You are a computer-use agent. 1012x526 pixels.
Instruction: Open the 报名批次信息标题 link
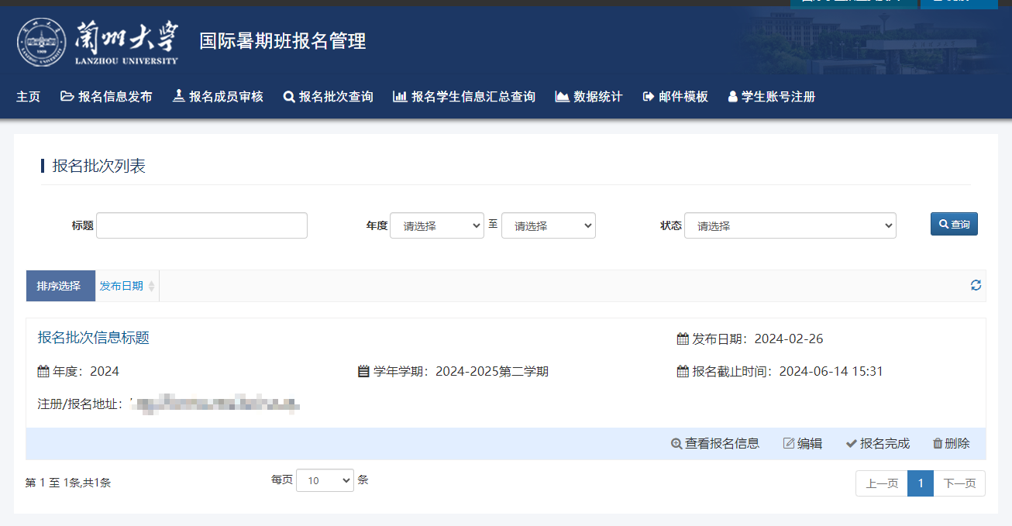[94, 338]
